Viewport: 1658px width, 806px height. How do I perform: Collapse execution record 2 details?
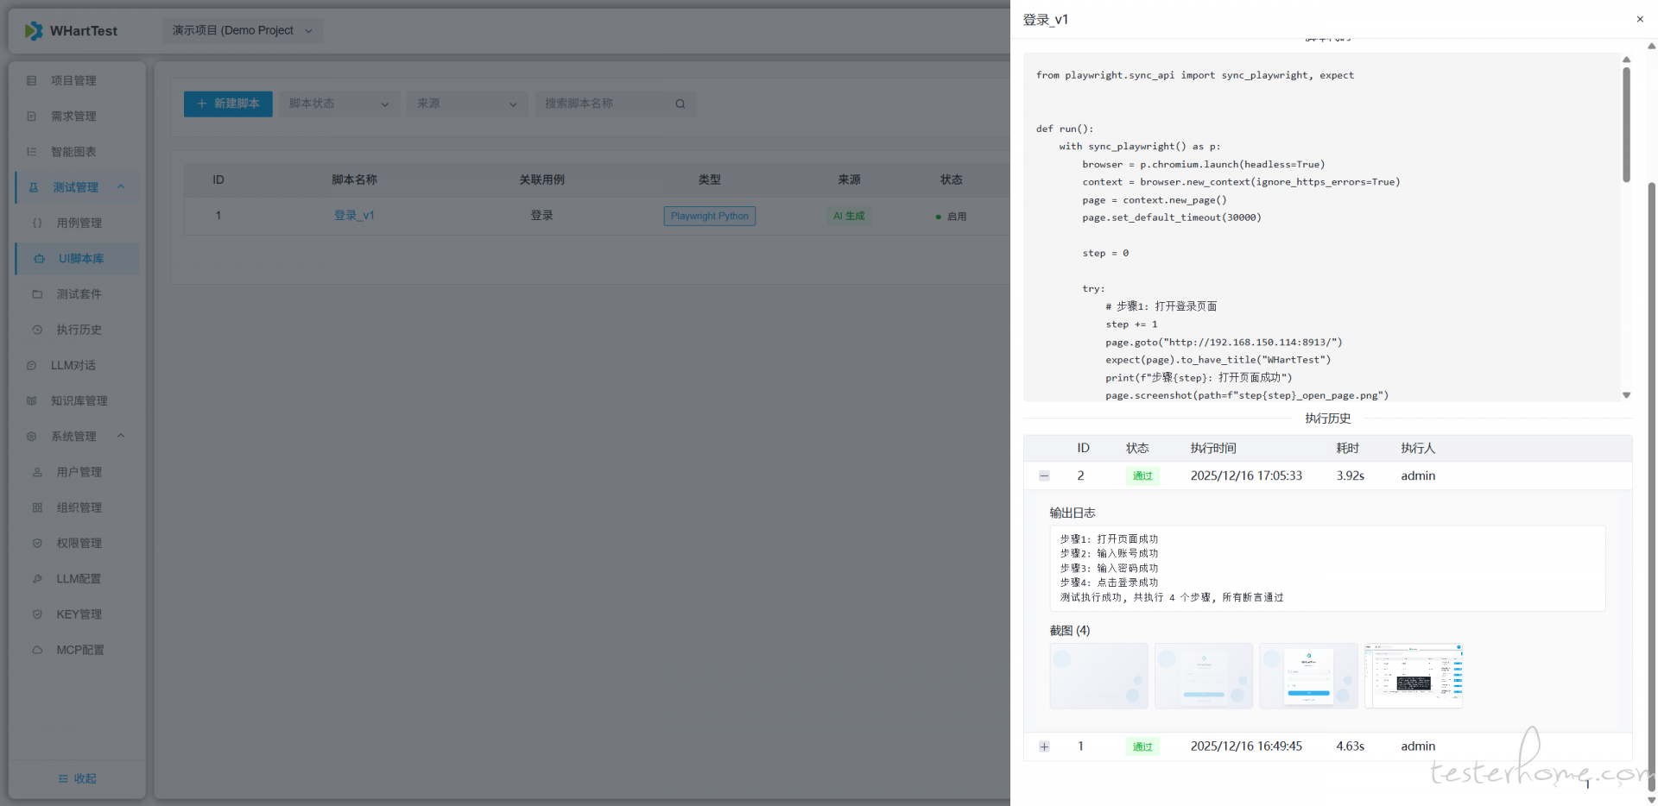[1044, 475]
